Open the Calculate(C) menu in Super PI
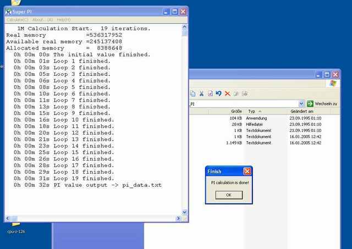 18,20
